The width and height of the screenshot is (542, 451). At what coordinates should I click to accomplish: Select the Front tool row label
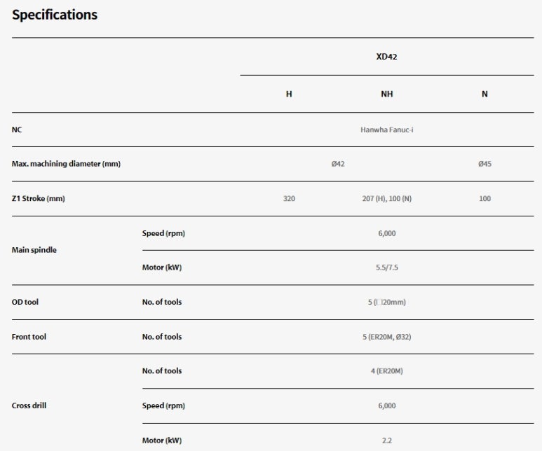tap(29, 337)
